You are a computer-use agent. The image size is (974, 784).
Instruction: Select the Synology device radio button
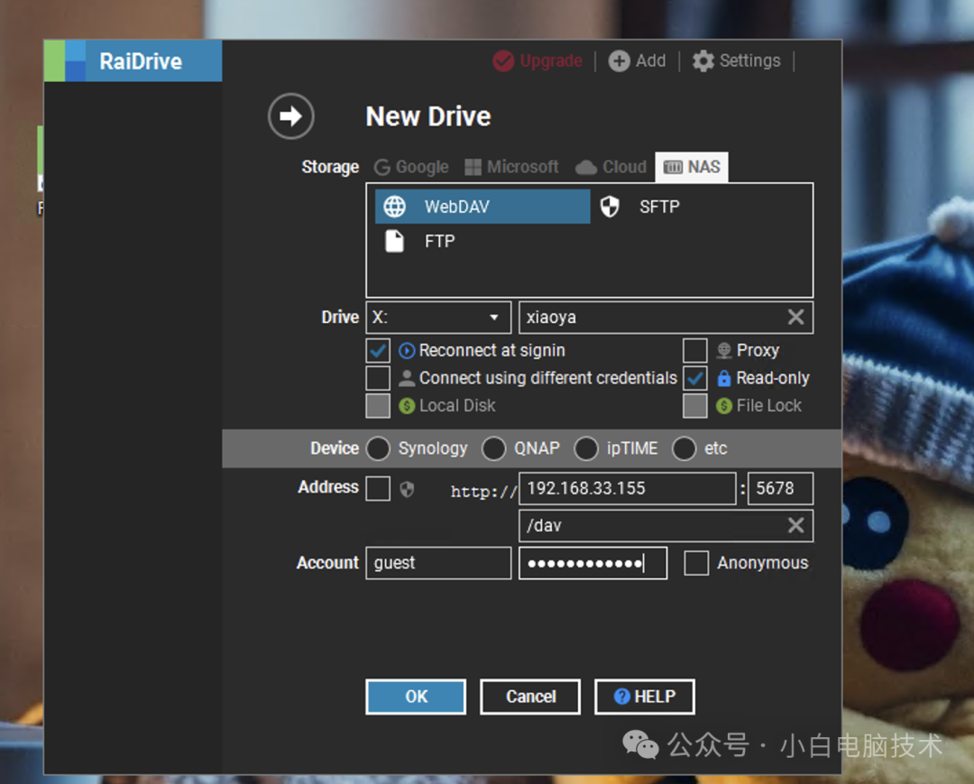click(x=378, y=448)
